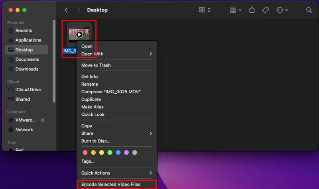319x189 pixels.
Task: Click the Edit Tags toolbar icon
Action: tap(265, 10)
